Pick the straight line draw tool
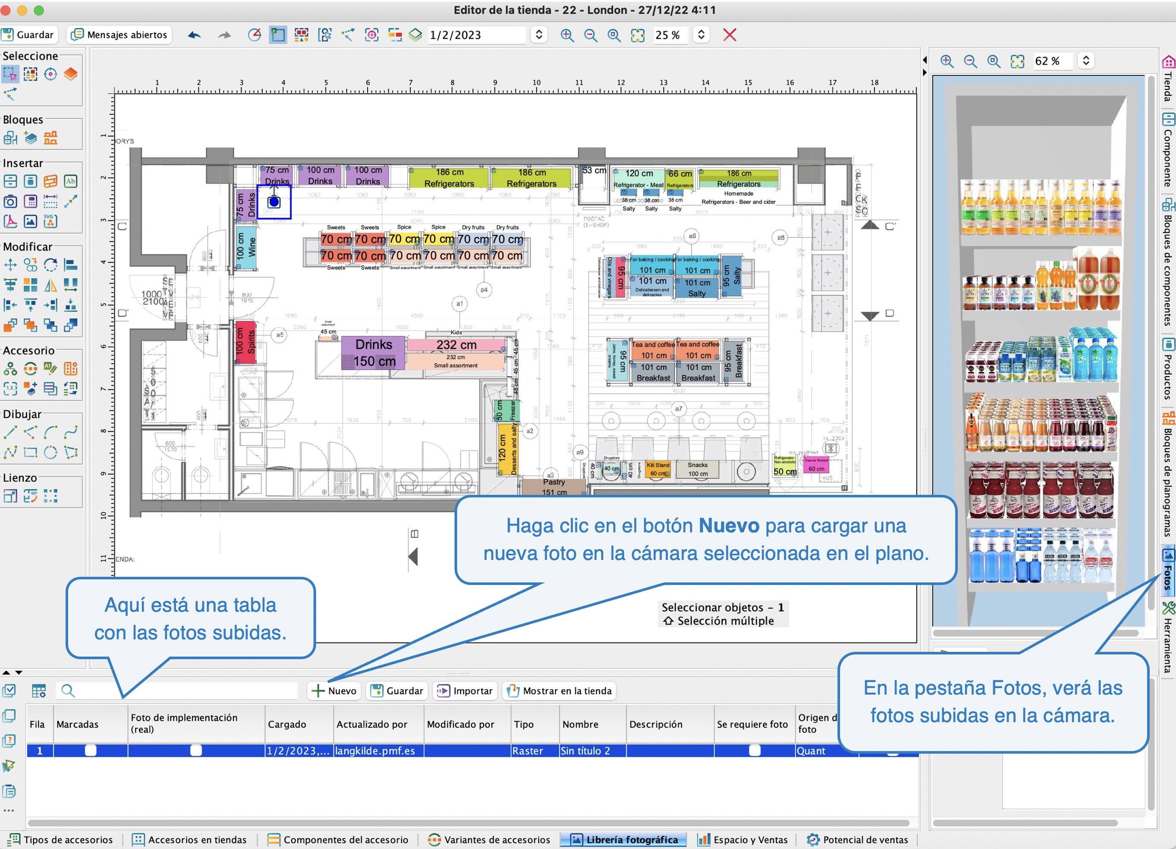The image size is (1176, 849). [x=10, y=432]
